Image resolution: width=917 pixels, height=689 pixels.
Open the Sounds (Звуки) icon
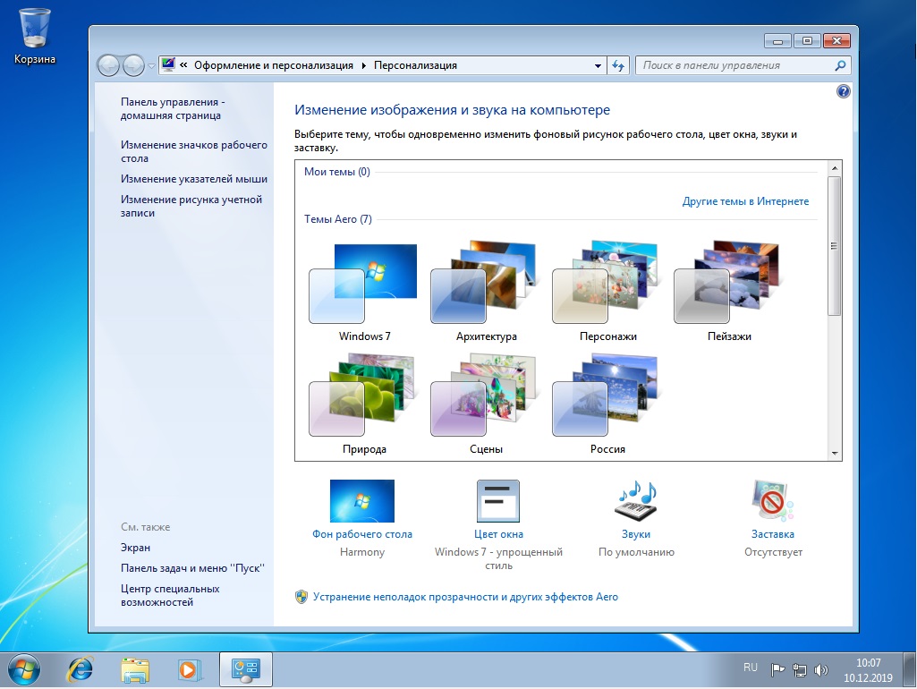coord(635,502)
